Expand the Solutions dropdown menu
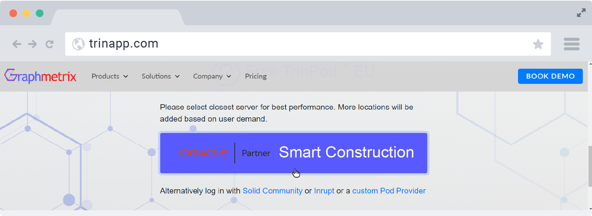The height and width of the screenshot is (216, 592). click(160, 76)
